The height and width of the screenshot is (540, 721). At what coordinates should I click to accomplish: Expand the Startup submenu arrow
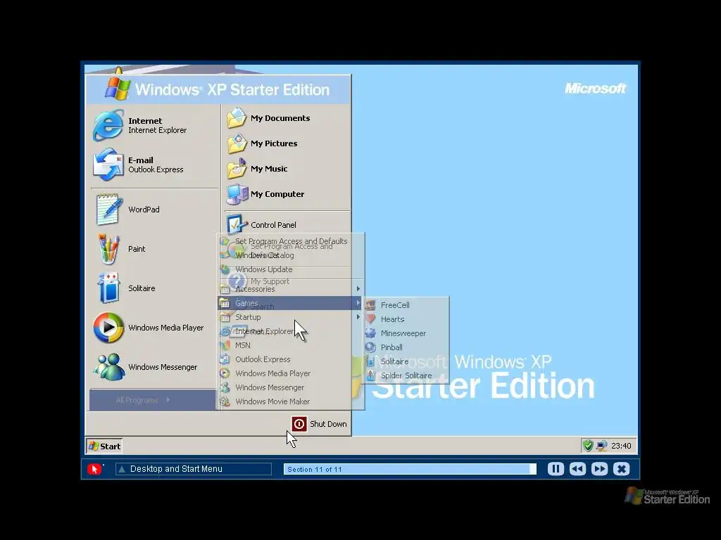[358, 317]
